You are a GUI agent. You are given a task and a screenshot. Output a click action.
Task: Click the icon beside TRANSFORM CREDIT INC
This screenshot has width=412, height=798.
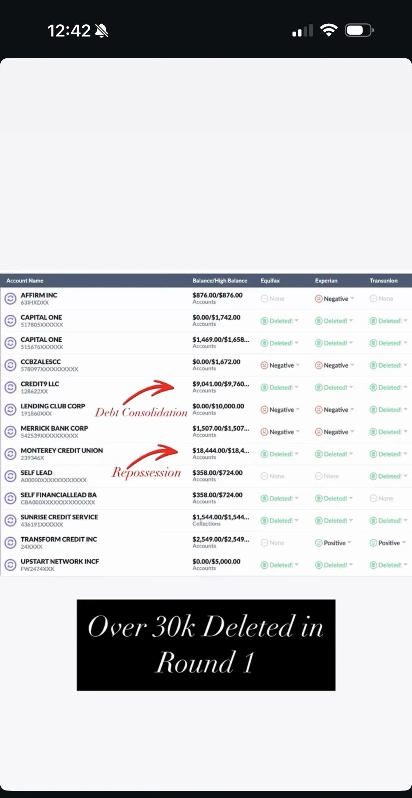coord(10,543)
